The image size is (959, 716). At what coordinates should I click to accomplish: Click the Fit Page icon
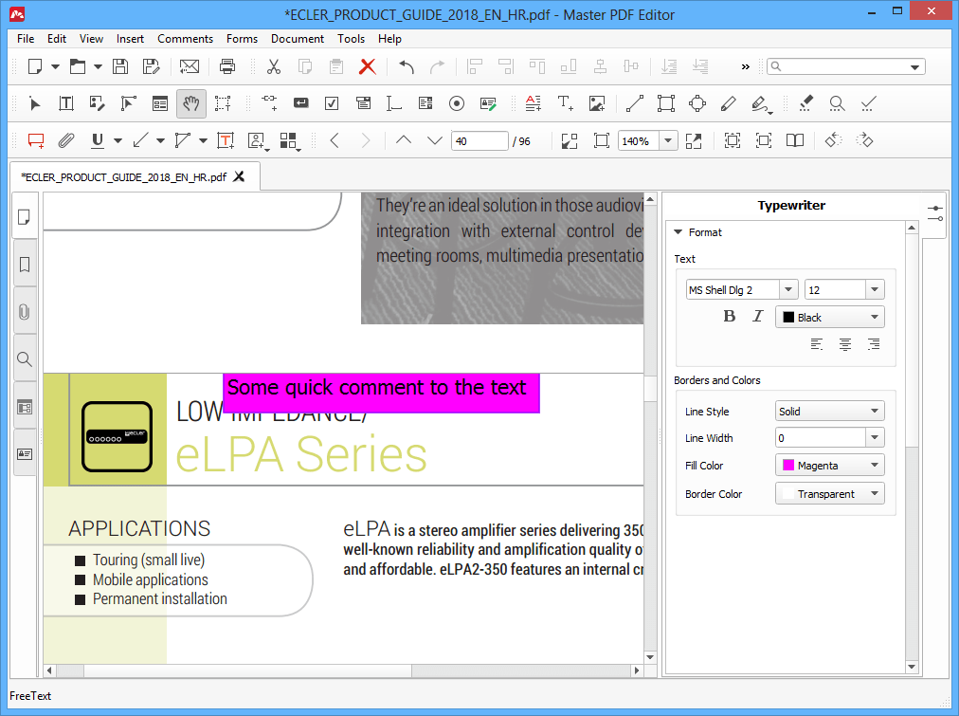click(602, 140)
